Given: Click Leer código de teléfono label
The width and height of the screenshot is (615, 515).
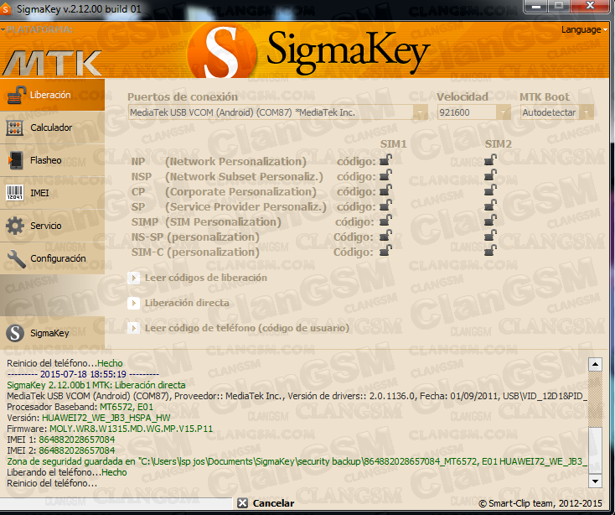Looking at the screenshot, I should [246, 328].
